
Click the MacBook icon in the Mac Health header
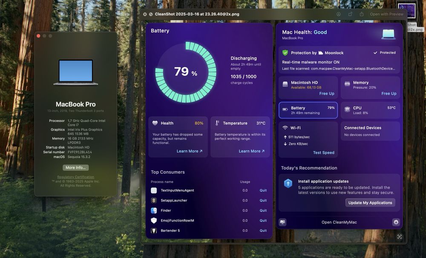[388, 34]
